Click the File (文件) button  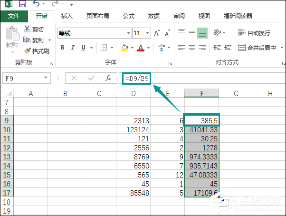14,16
